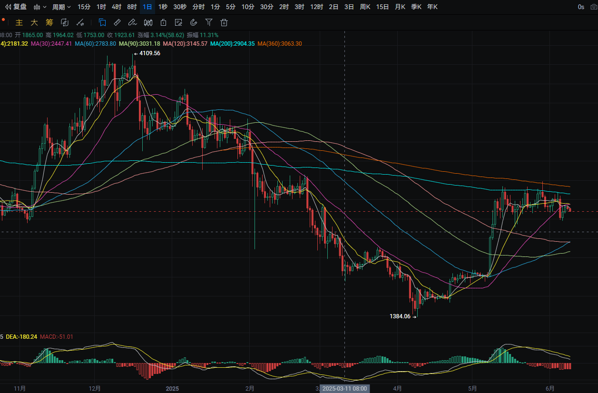Select the 4时 timeframe tab

[117, 7]
